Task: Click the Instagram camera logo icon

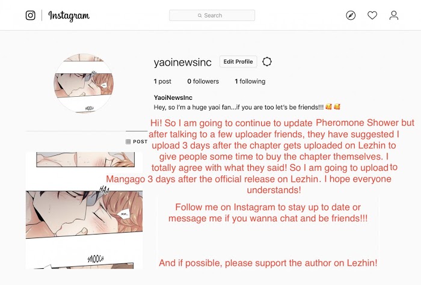Action: (x=30, y=15)
